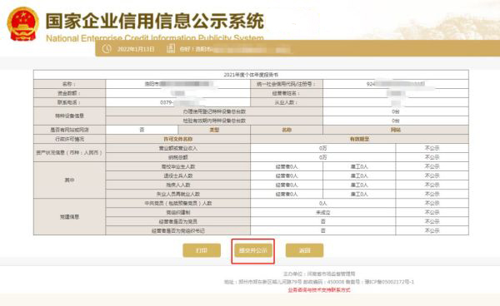Click the 有效期至 column header
The image size is (500, 306).
point(359,139)
